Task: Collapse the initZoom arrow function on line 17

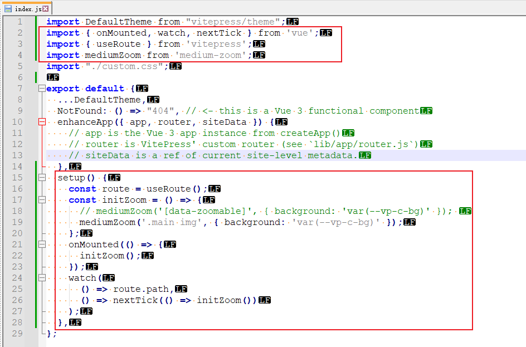Action: pos(42,199)
